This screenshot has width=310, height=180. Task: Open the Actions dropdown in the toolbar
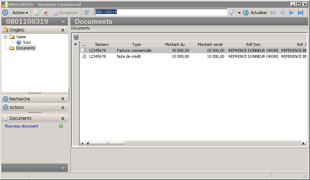tap(20, 13)
